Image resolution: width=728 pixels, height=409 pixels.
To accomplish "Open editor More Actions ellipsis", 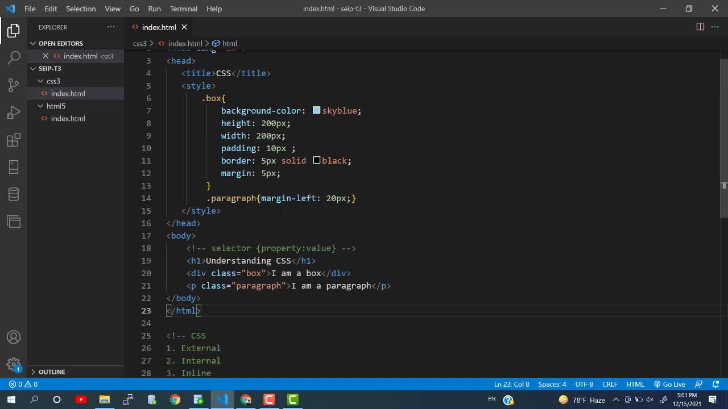I will [x=715, y=27].
